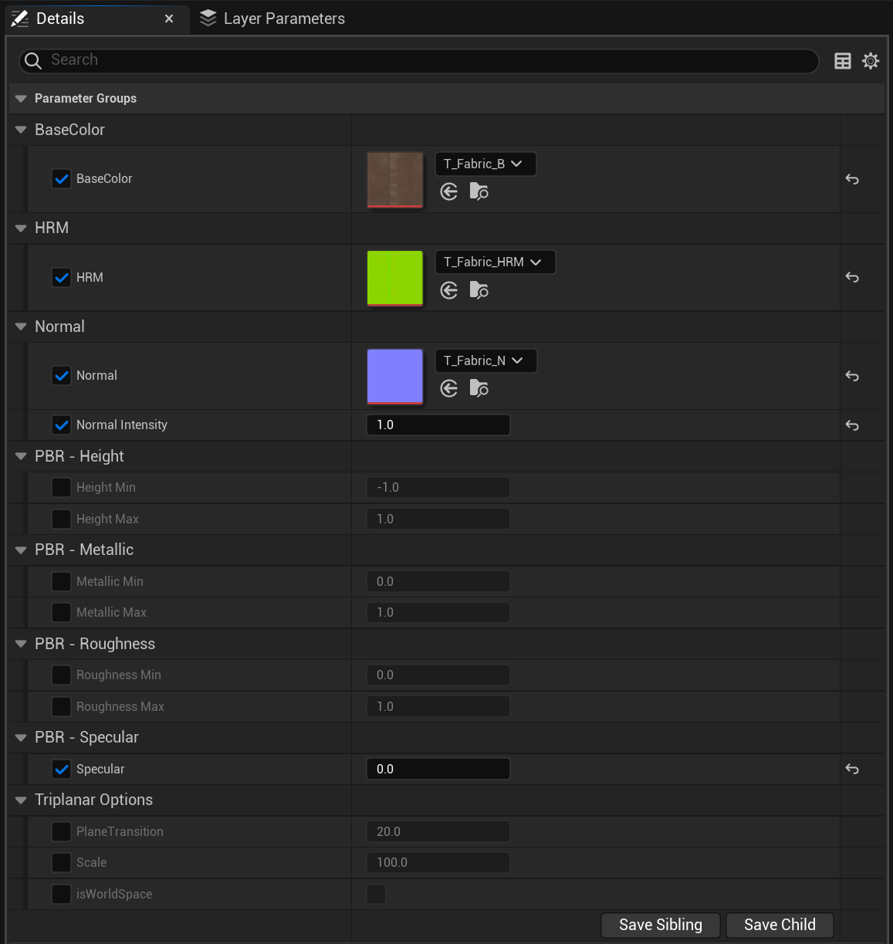Select the use-selected-asset arrow under T_Fabric_N
The height and width of the screenshot is (944, 893).
pos(449,388)
